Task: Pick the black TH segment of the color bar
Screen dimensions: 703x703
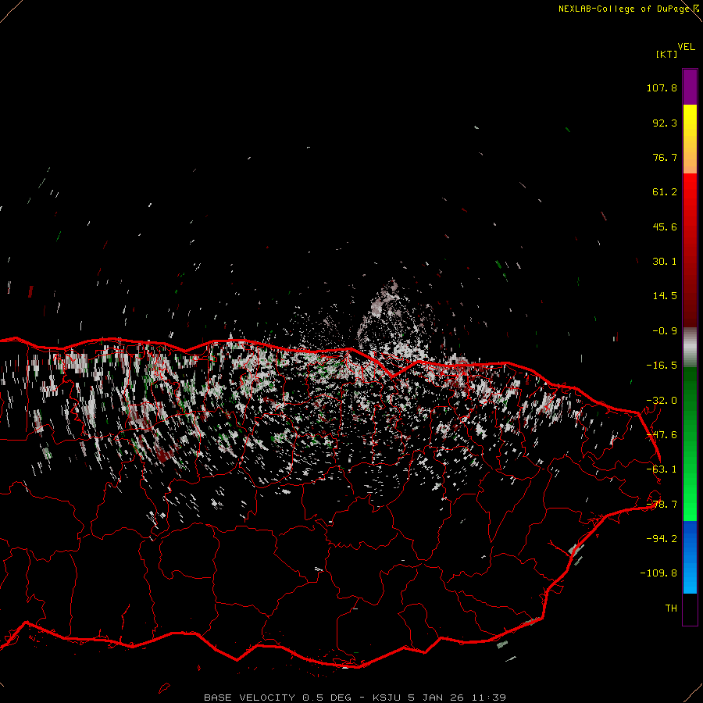Action: [x=690, y=608]
